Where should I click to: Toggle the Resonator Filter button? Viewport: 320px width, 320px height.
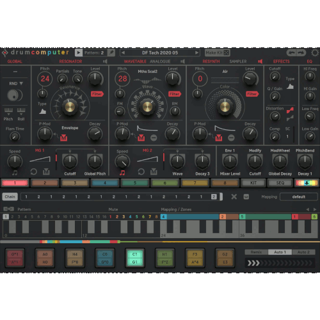click(97, 94)
